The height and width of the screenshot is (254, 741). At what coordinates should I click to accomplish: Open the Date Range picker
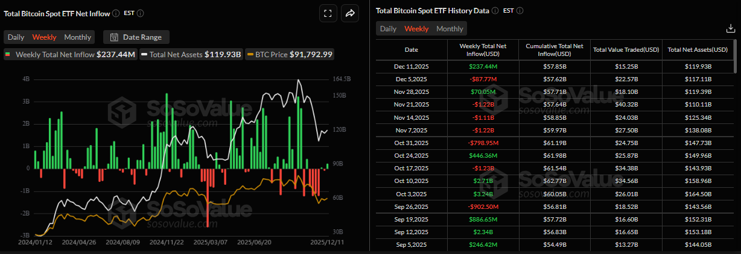136,37
